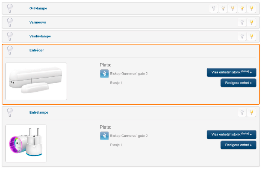
Task: Click the Entrédør door sensor product image
Action: [x=36, y=81]
